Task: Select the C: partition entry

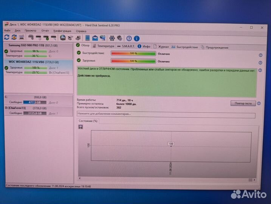Action: pos(39,100)
